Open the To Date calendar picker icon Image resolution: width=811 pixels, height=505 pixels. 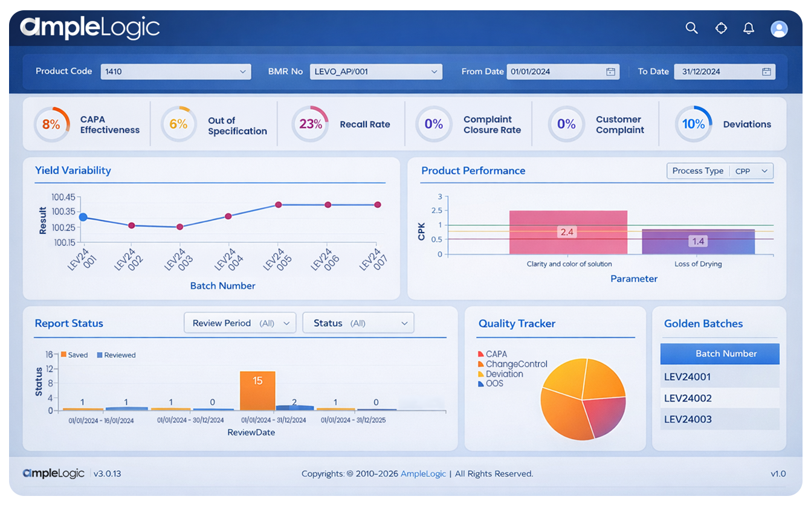(767, 71)
